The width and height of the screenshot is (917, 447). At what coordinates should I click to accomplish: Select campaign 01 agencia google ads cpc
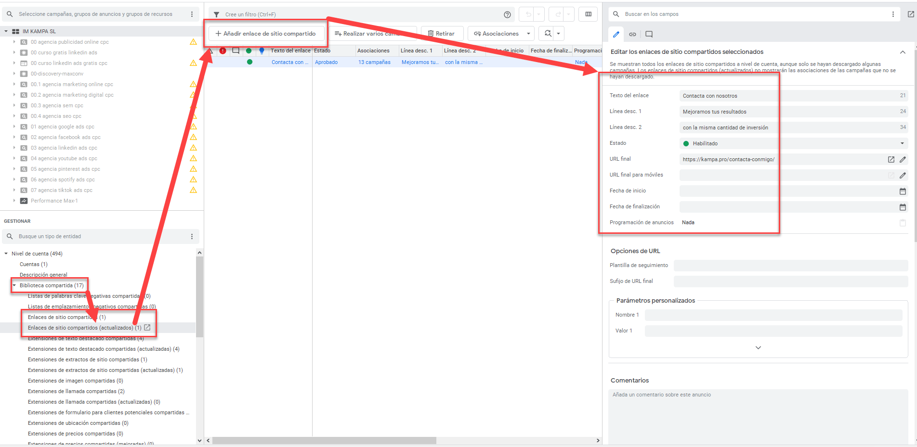pos(63,127)
